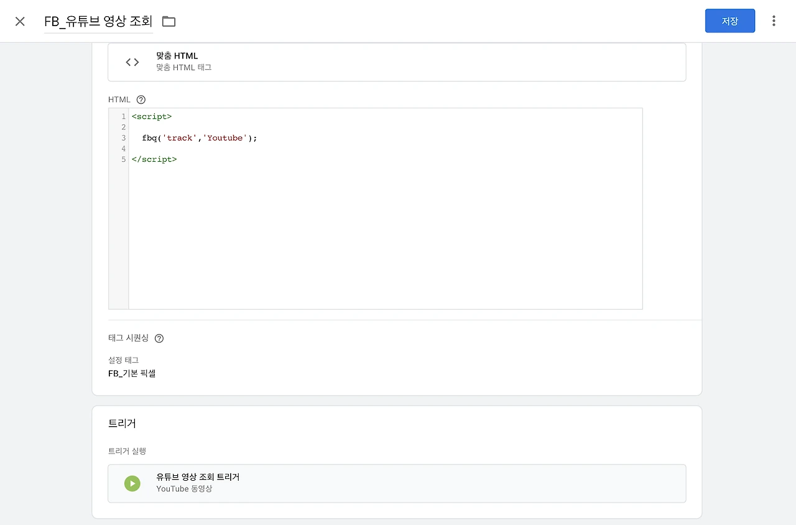Click the 트리거 실행 label
Image resolution: width=796 pixels, height=525 pixels.
127,451
